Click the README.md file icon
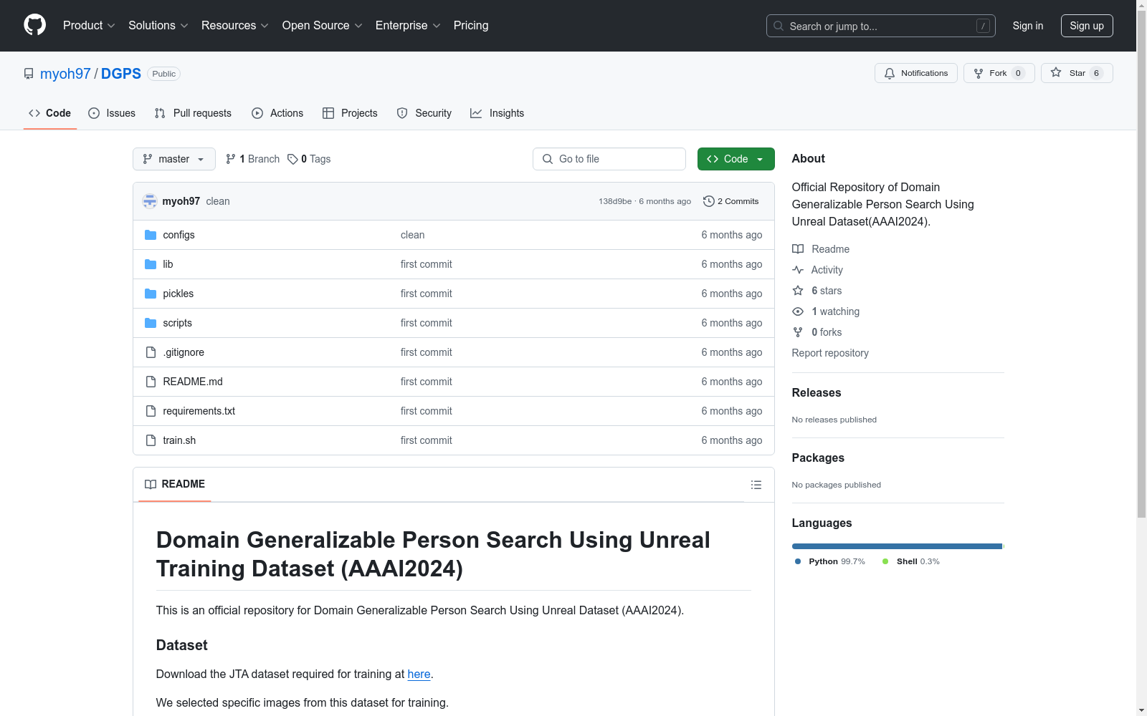The width and height of the screenshot is (1147, 716). click(151, 382)
